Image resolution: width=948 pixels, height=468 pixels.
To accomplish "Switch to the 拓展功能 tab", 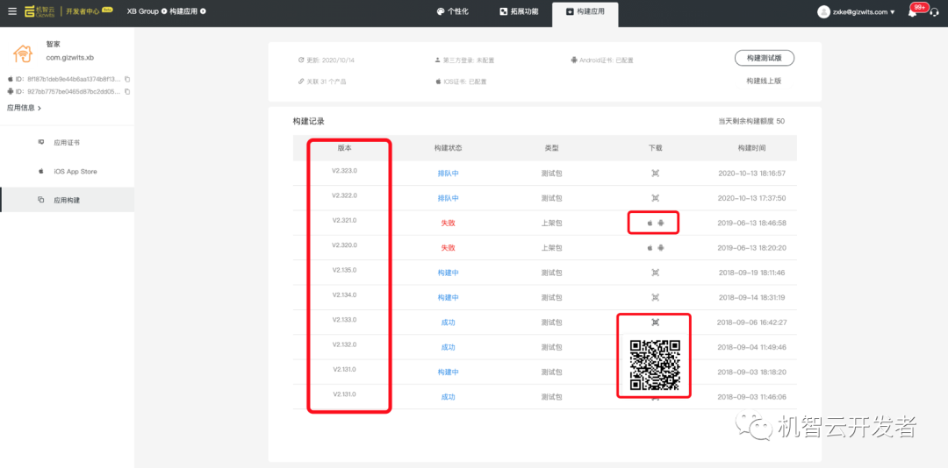I will pyautogui.click(x=519, y=11).
